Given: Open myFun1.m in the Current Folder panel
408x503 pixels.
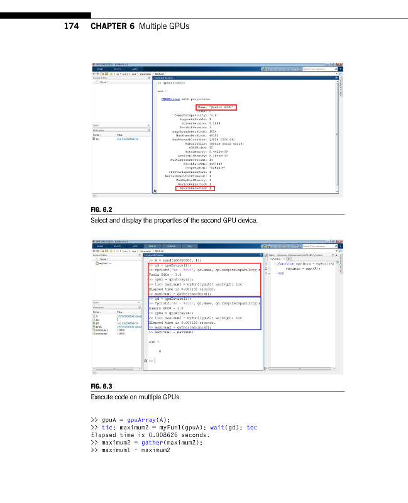Looking at the screenshot, I should (104, 263).
